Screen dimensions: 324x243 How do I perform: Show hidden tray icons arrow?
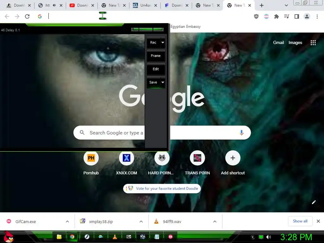[x=252, y=237]
